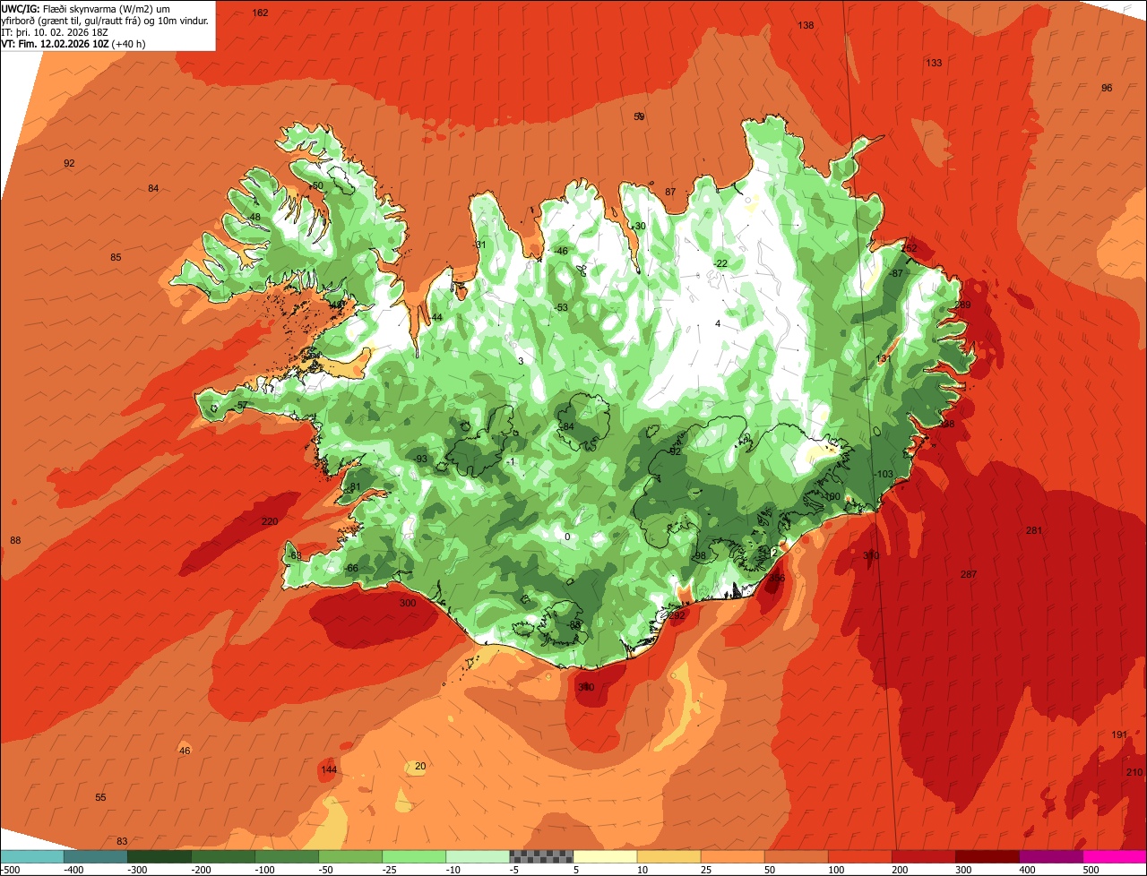Pick the legend swatch between -200 and -100
The height and width of the screenshot is (876, 1147).
pyautogui.click(x=223, y=855)
